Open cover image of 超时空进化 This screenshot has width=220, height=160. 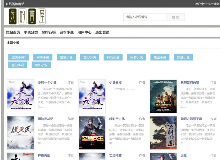[x=92, y=133]
